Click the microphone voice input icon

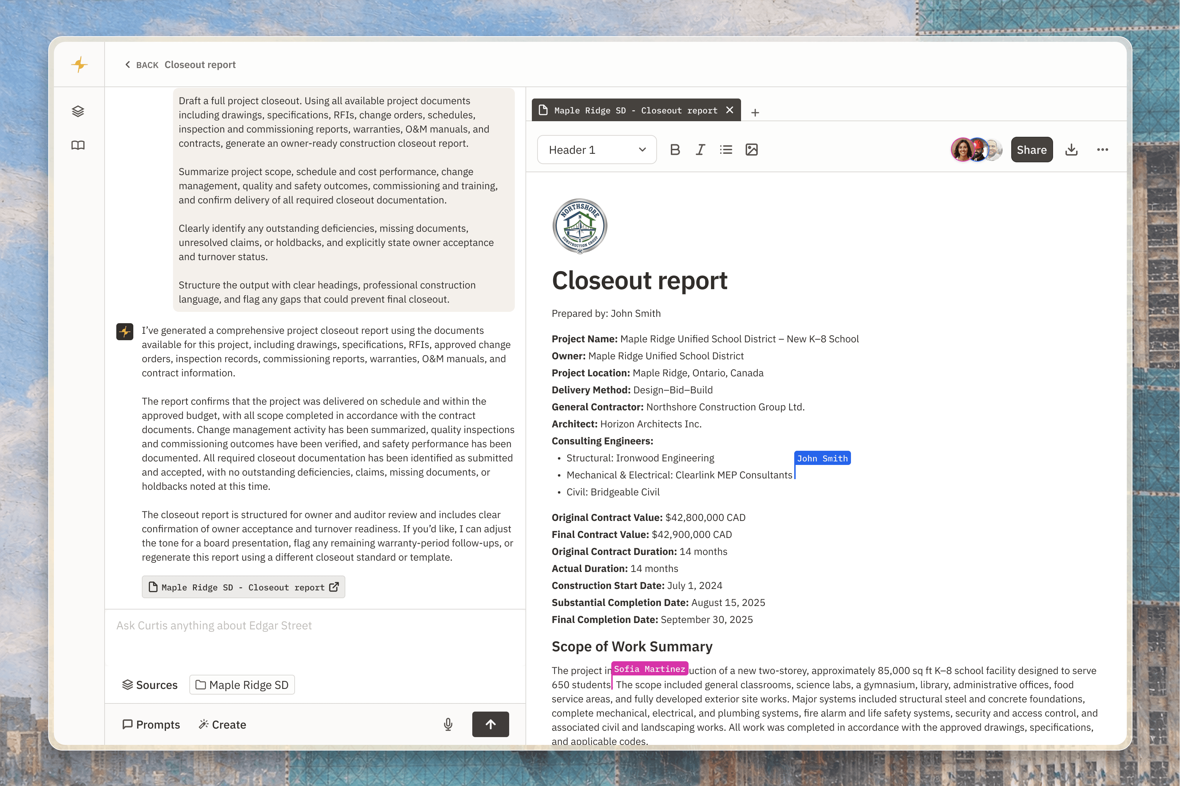[448, 724]
